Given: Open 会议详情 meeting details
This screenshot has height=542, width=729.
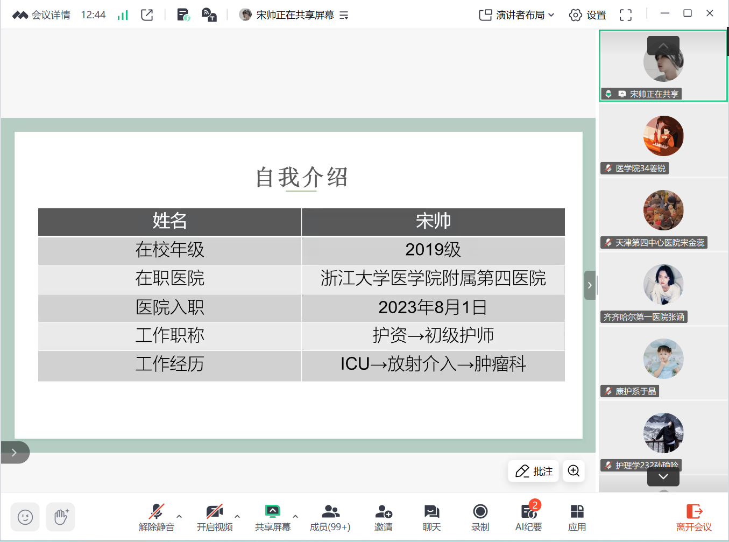Looking at the screenshot, I should click(x=42, y=15).
